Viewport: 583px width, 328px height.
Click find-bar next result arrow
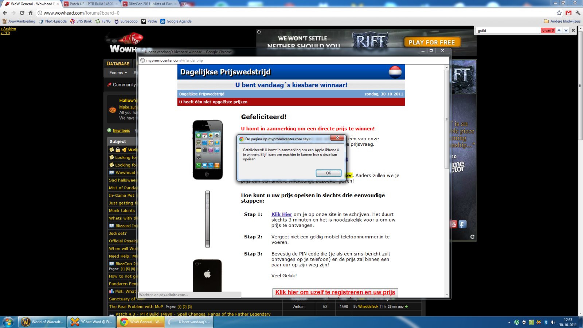pos(566,31)
